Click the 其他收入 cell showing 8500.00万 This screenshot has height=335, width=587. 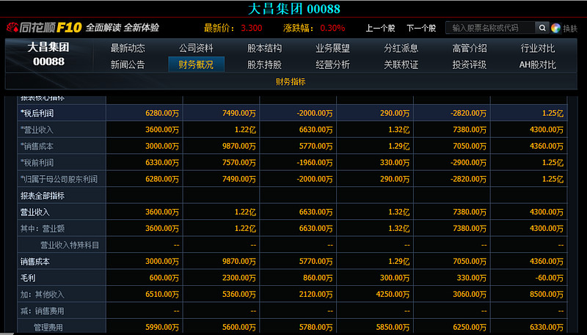pyautogui.click(x=529, y=294)
